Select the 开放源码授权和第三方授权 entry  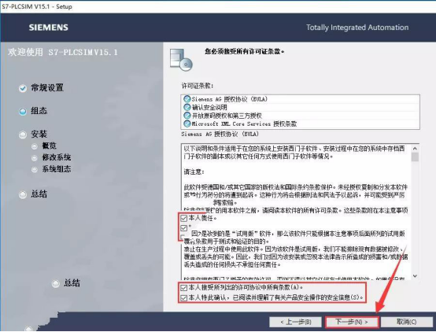[300, 116]
